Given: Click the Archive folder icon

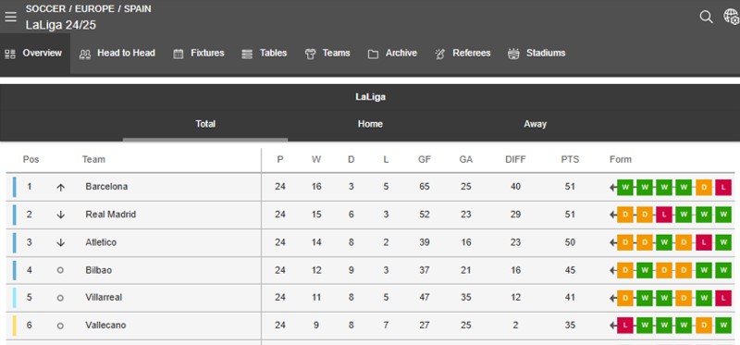Looking at the screenshot, I should coord(374,55).
